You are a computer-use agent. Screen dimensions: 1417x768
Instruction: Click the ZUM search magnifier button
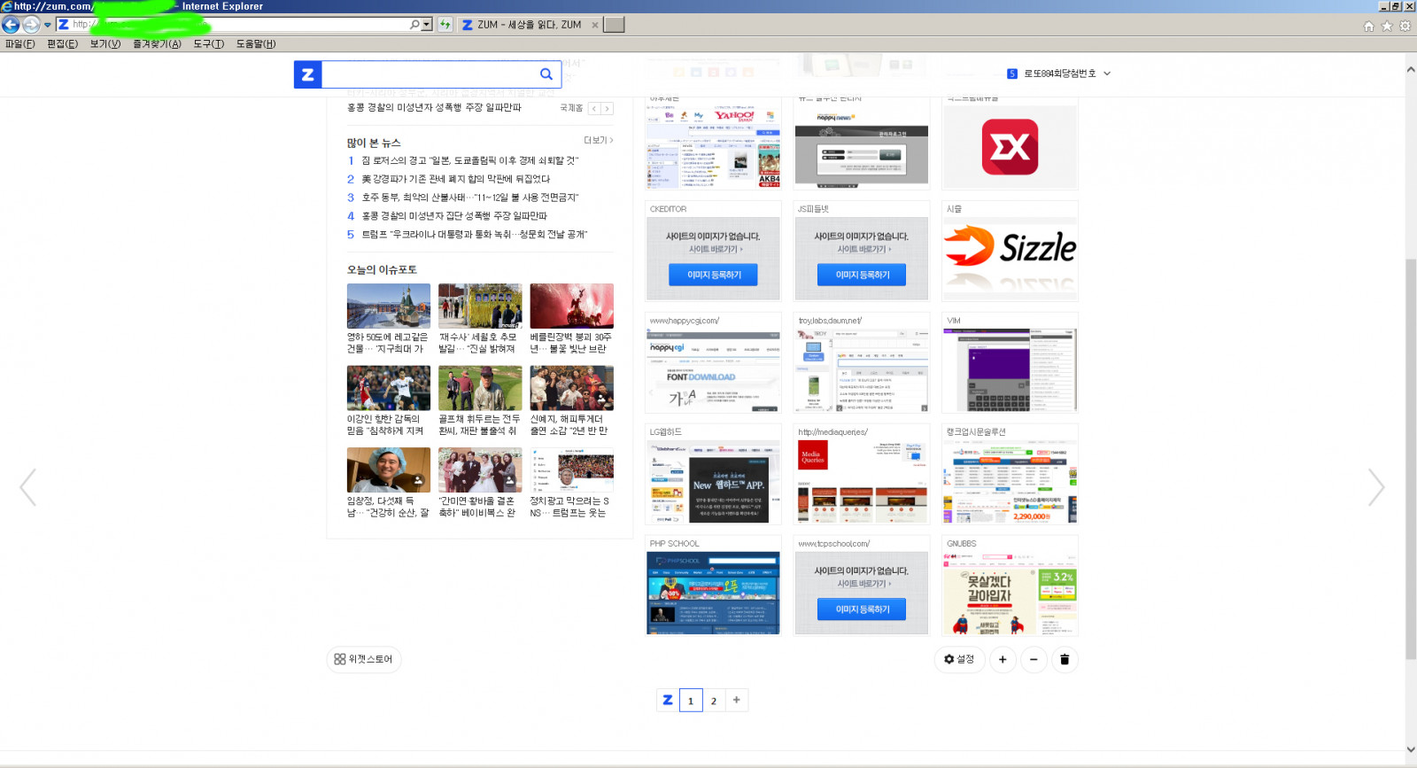(x=546, y=74)
